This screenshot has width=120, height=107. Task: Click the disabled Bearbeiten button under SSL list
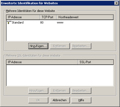coord(81,91)
